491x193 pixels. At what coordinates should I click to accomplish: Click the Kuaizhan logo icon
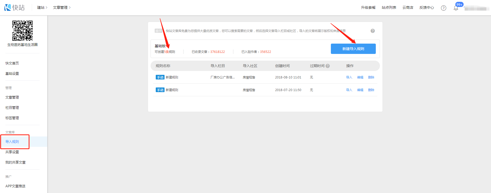point(8,7)
